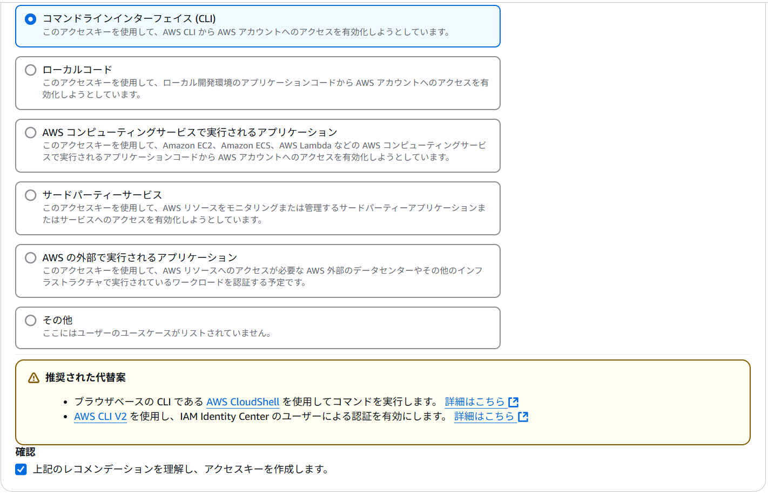This screenshot has height=496, width=768.
Task: Open the AWS CloudShell link
Action: click(243, 402)
